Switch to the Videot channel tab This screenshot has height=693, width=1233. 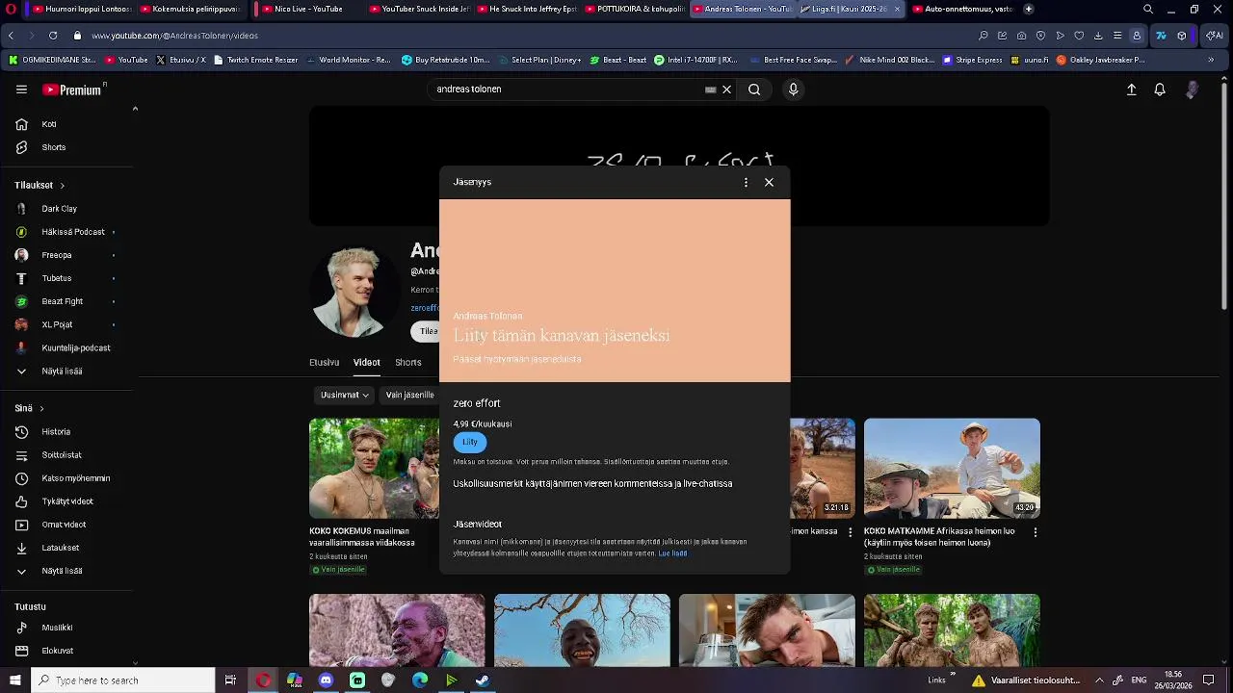click(366, 363)
